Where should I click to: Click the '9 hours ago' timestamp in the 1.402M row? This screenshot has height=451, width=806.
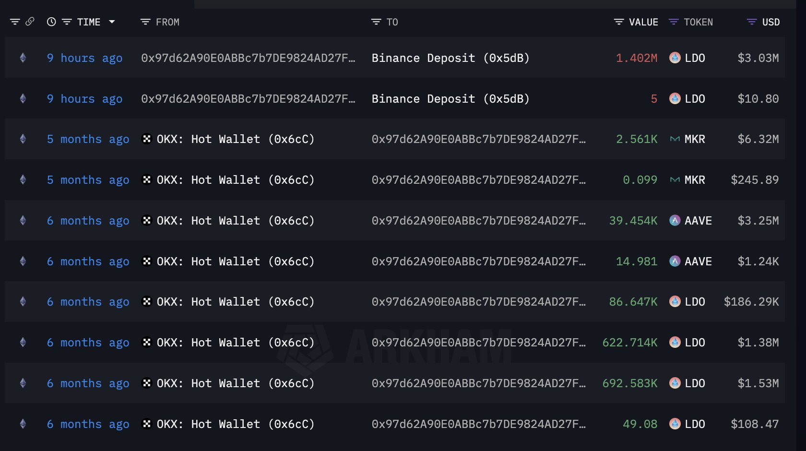(84, 58)
